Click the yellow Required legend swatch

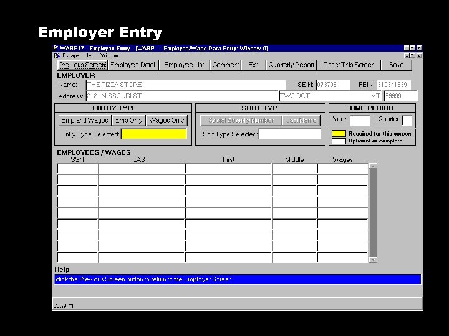point(339,133)
